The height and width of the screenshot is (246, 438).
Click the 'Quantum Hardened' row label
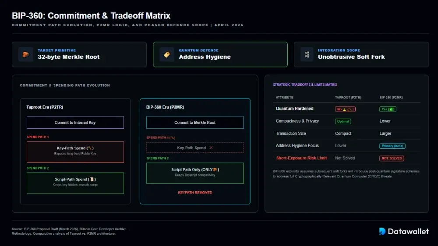[x=294, y=109]
